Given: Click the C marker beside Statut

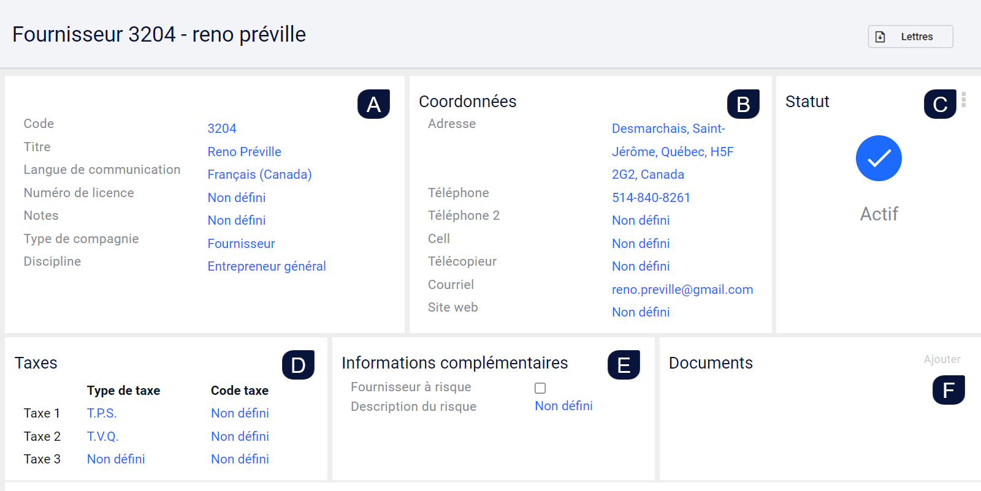Looking at the screenshot, I should pos(940,104).
